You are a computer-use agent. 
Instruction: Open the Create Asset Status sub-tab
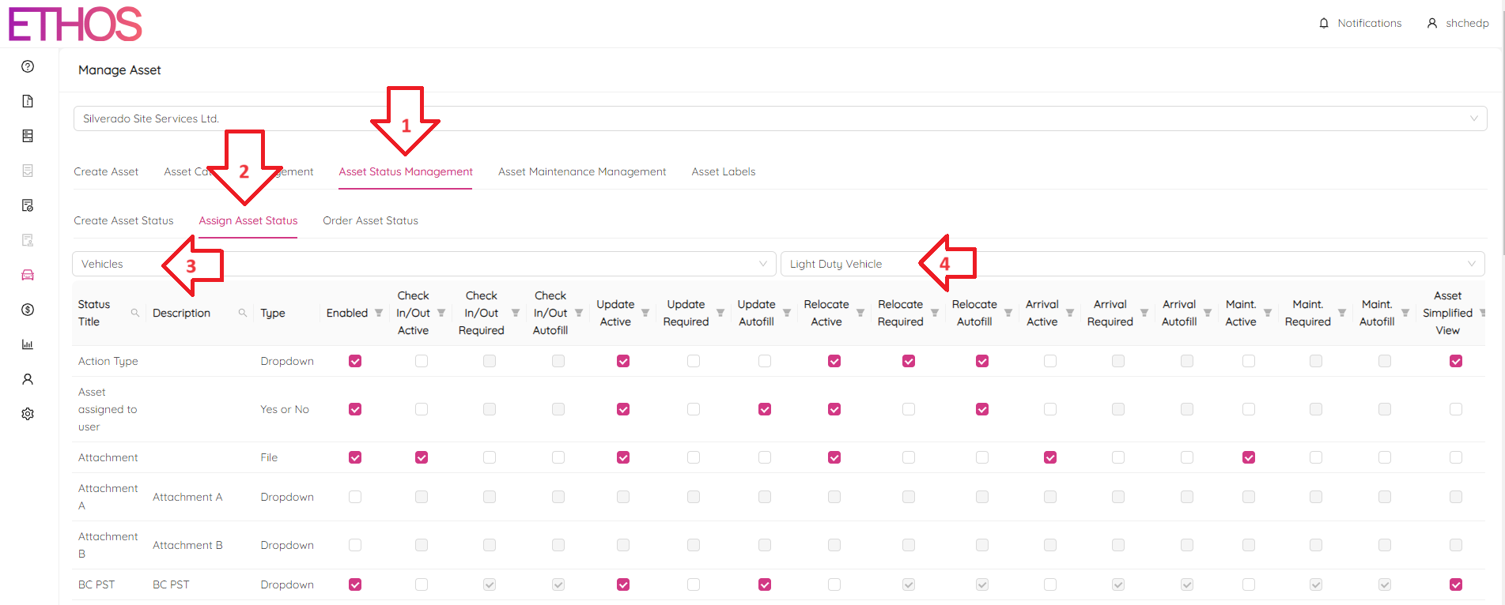[123, 220]
